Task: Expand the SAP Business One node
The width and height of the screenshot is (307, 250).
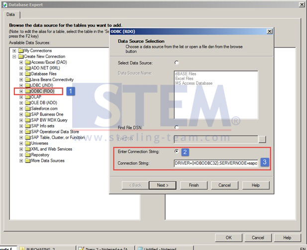Action: pyautogui.click(x=21, y=115)
